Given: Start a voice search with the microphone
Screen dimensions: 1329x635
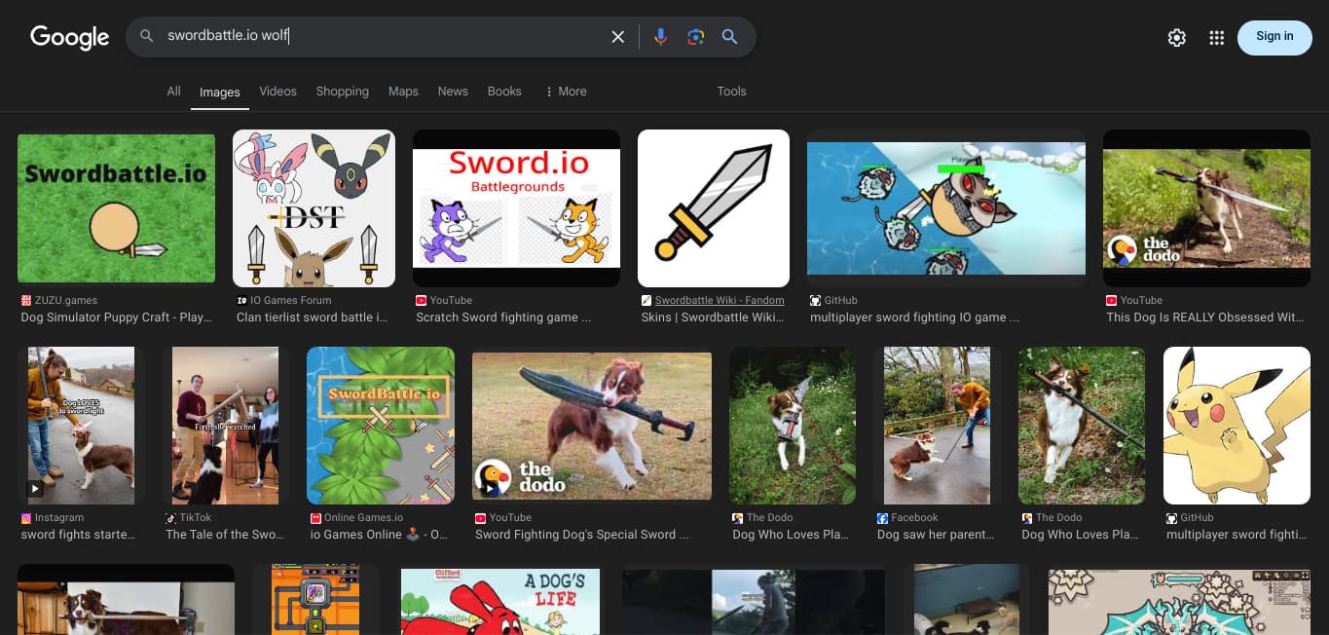Looking at the screenshot, I should [x=660, y=37].
